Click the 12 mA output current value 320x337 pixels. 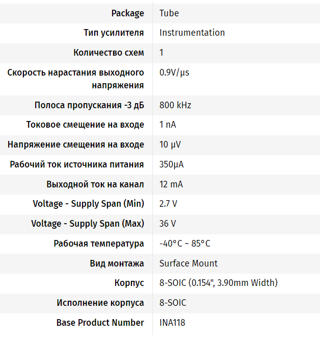(171, 184)
